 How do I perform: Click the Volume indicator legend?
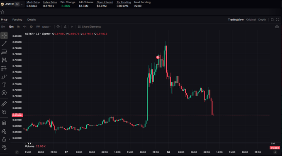29,146
